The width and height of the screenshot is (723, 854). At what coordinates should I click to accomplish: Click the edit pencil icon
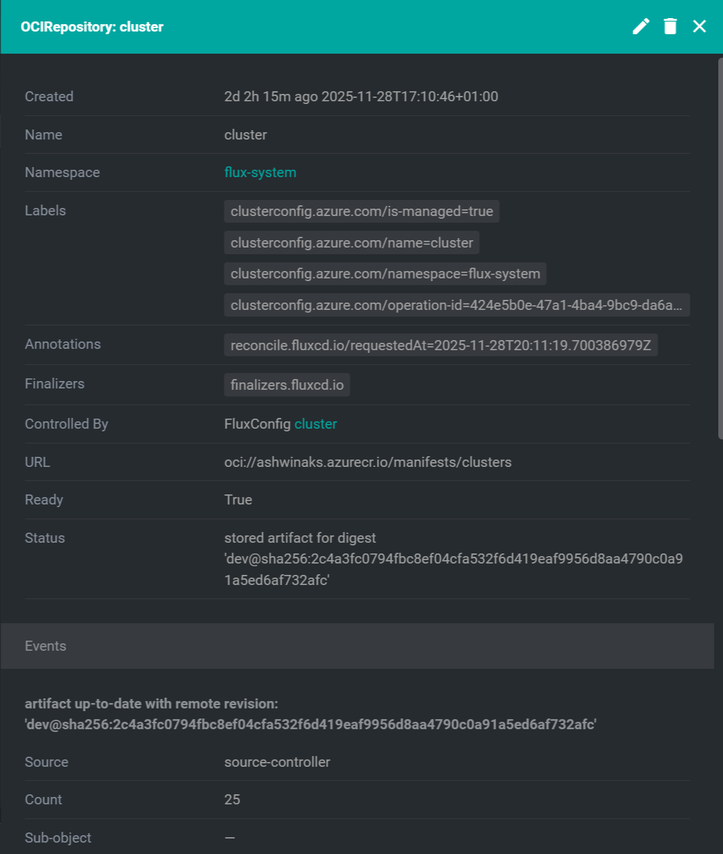click(x=641, y=26)
